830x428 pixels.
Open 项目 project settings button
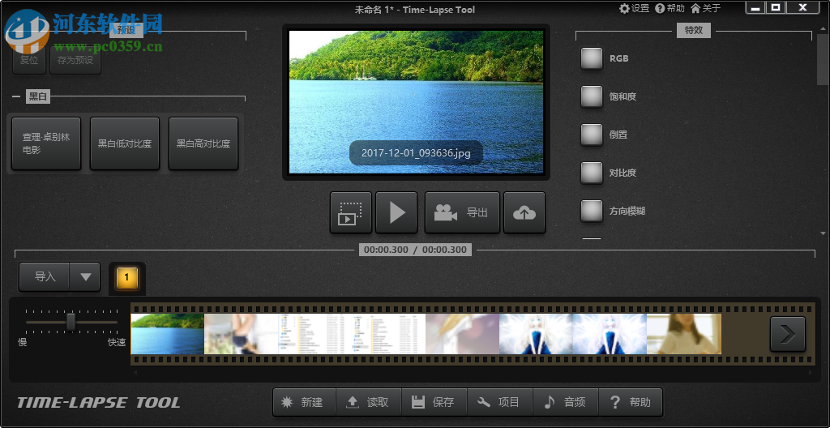tap(499, 403)
